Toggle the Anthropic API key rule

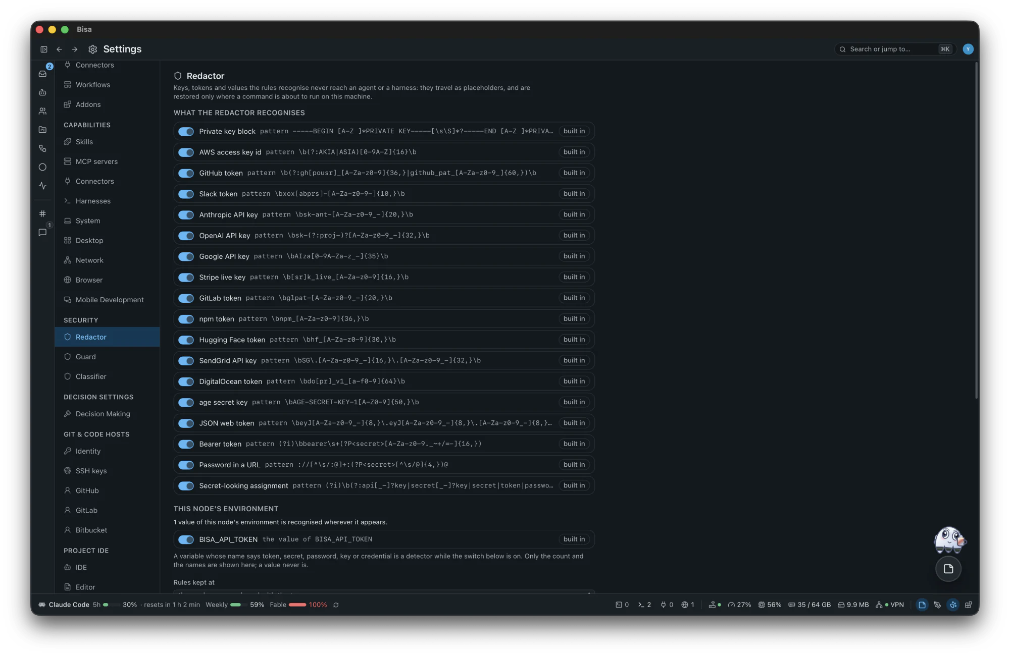click(x=186, y=215)
